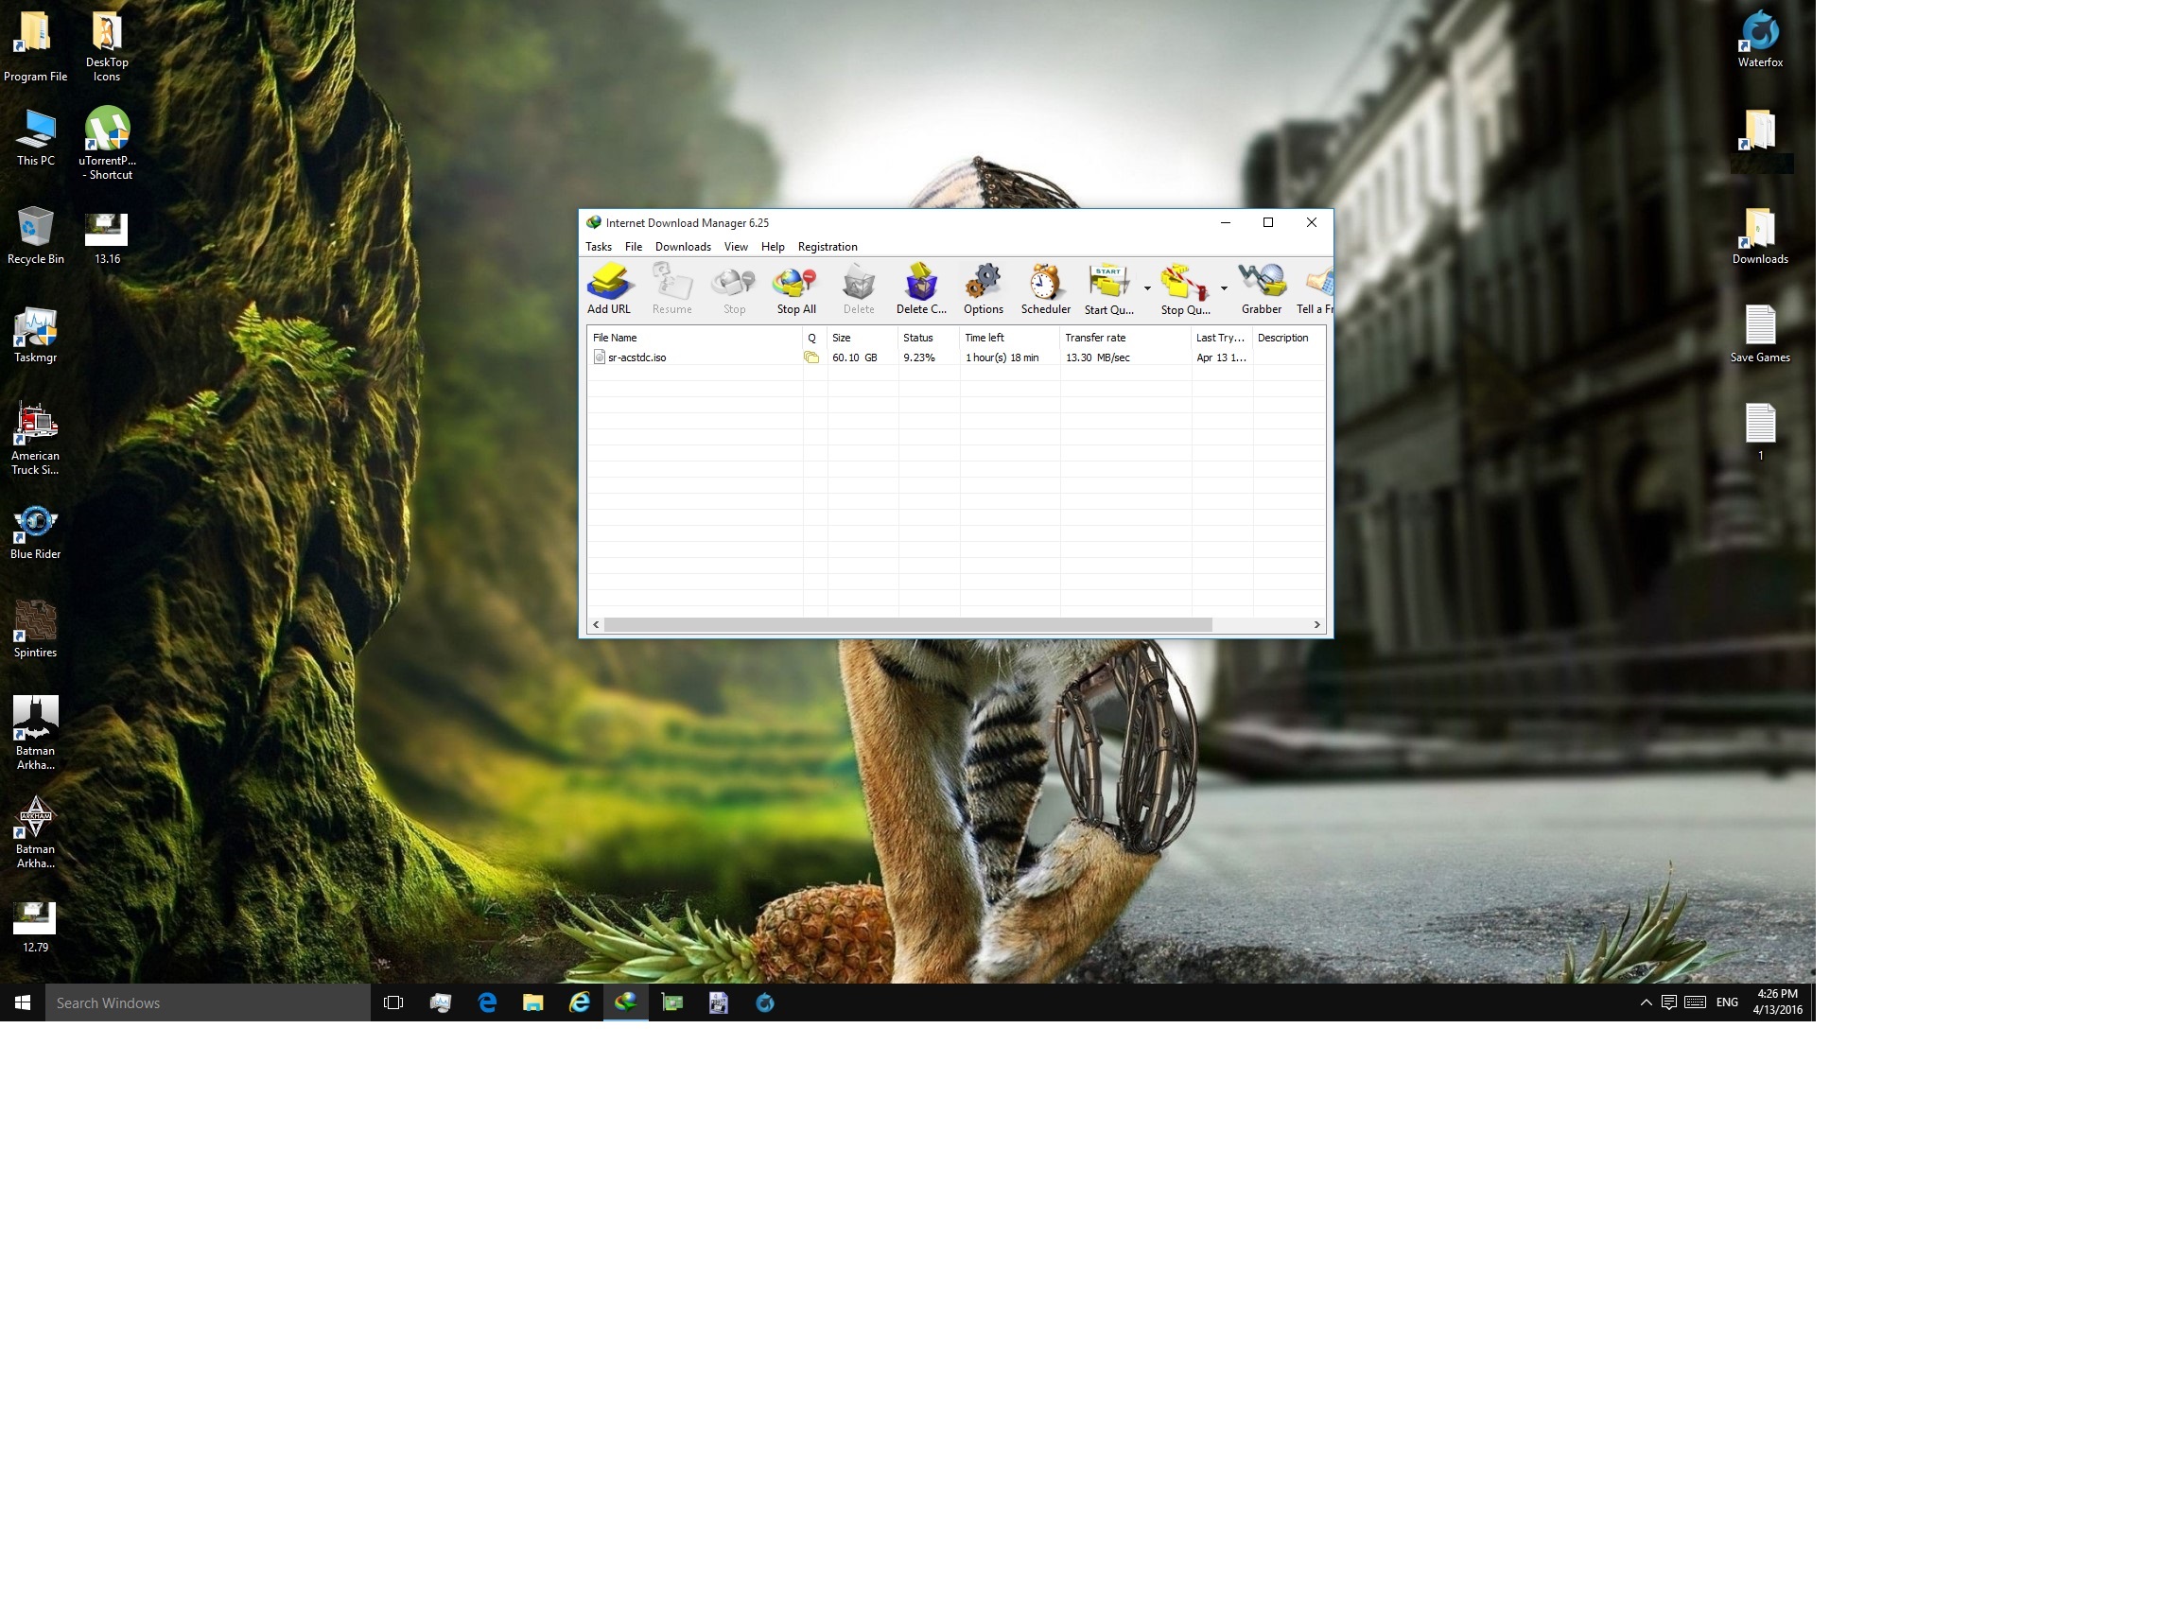
Task: Click the Search Windows taskbar field
Action: pos(207,1002)
